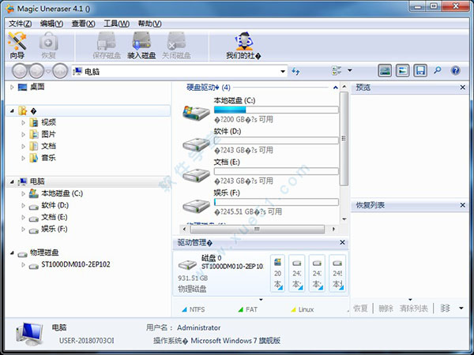This screenshot has height=355, width=474.
Task: Click the up-level round navigation button
Action: tap(60, 71)
